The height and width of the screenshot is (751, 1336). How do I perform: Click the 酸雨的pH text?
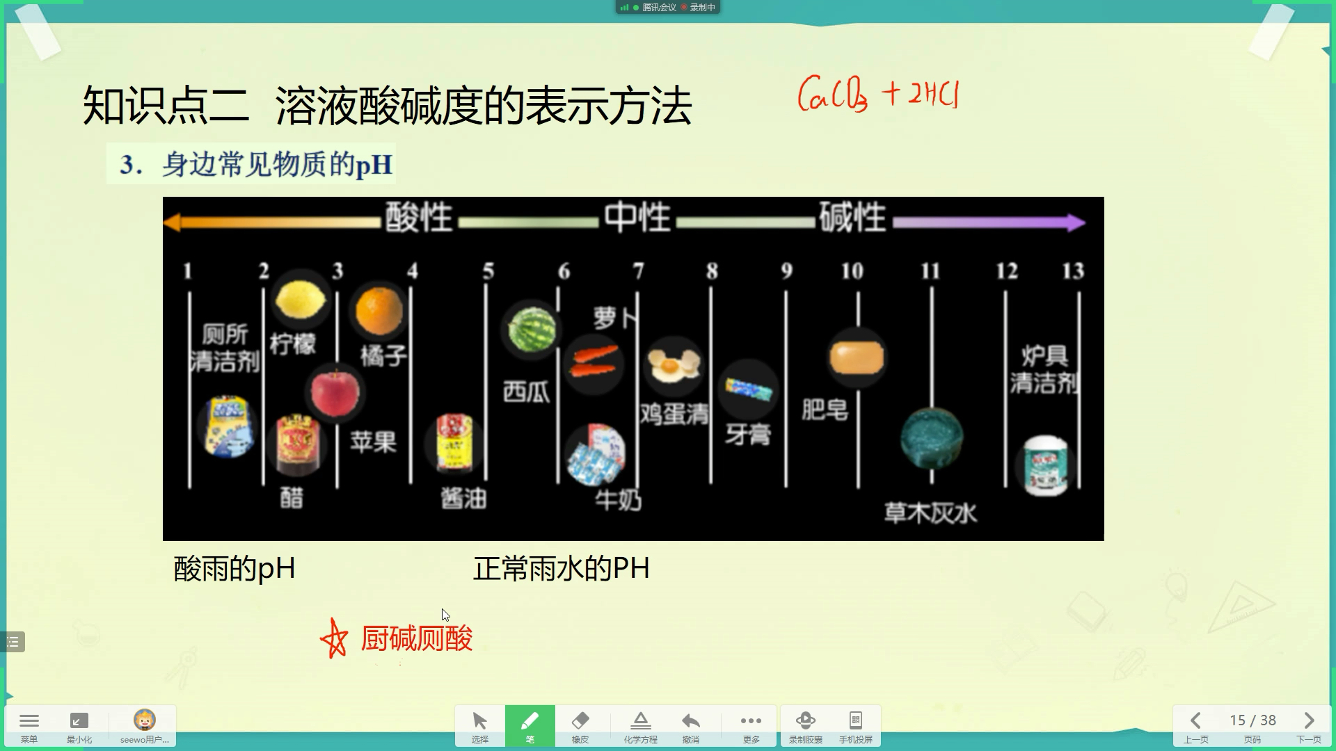[x=234, y=569]
